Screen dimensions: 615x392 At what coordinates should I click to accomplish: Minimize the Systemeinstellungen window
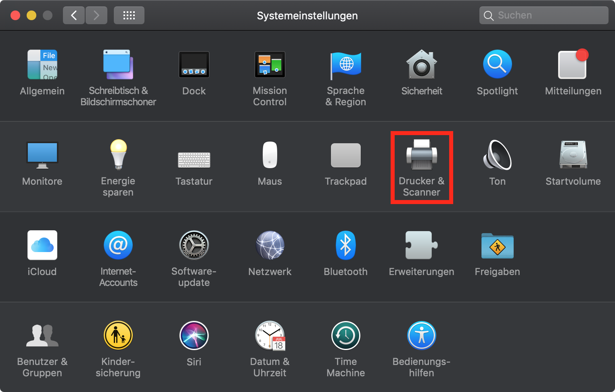pyautogui.click(x=31, y=15)
